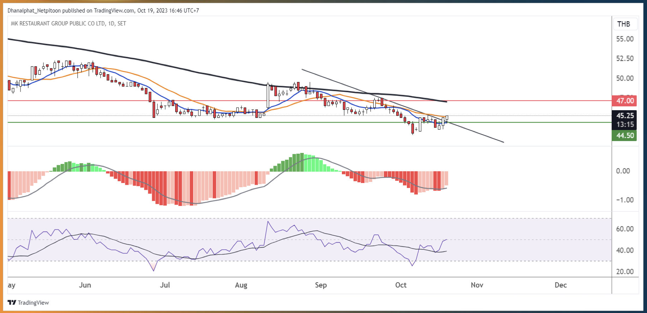Click the 50.00 price axis value
The image size is (647, 313).
[625, 78]
